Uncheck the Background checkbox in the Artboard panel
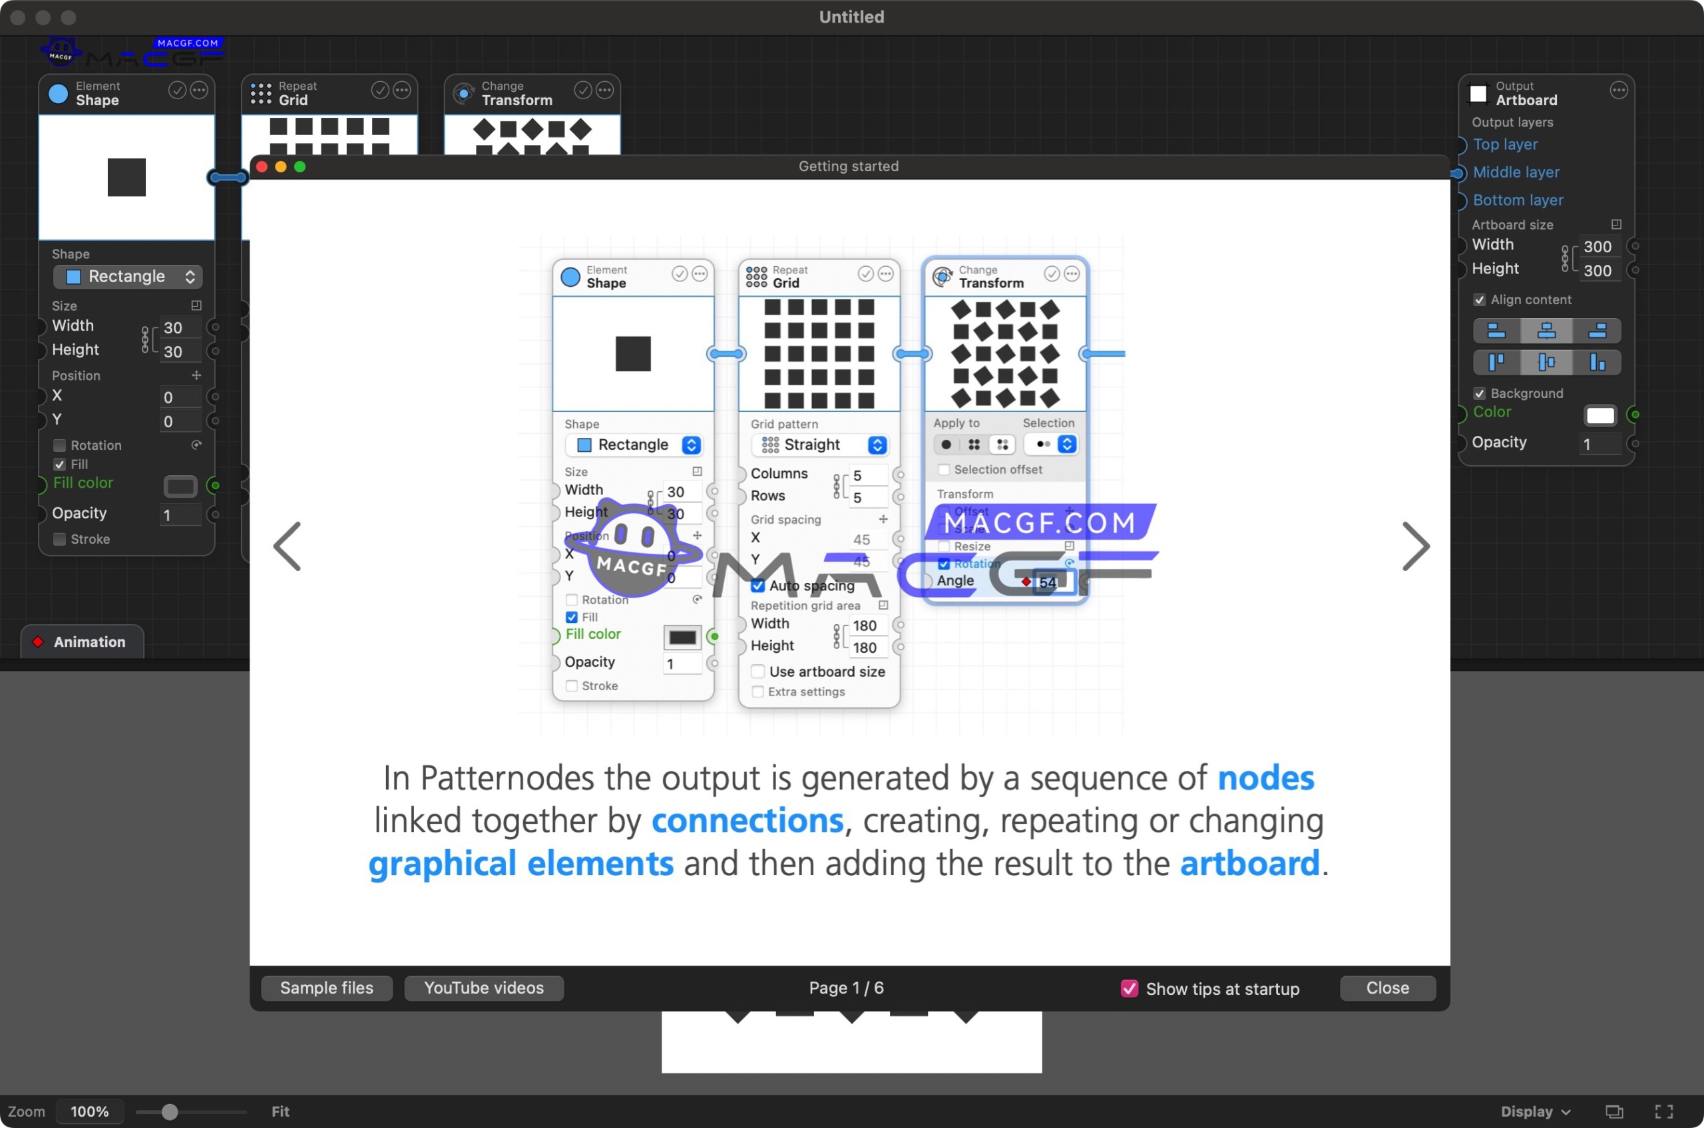The width and height of the screenshot is (1704, 1128). [x=1481, y=393]
